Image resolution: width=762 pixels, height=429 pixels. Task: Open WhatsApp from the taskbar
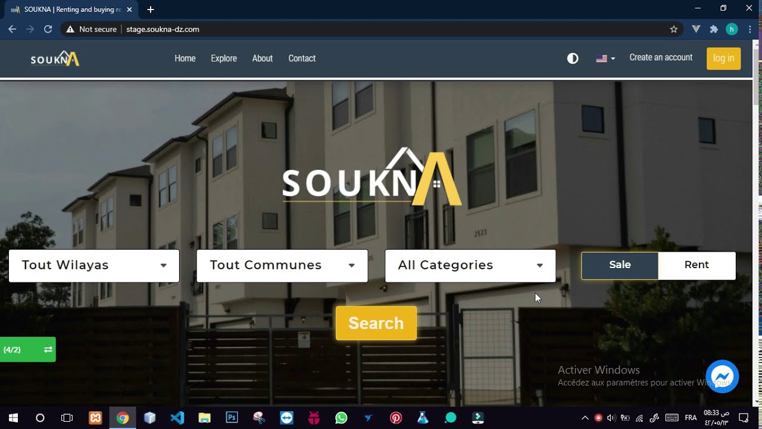341,418
